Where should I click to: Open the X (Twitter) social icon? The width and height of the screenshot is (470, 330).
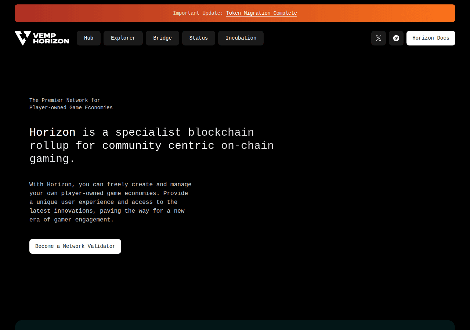point(379,38)
